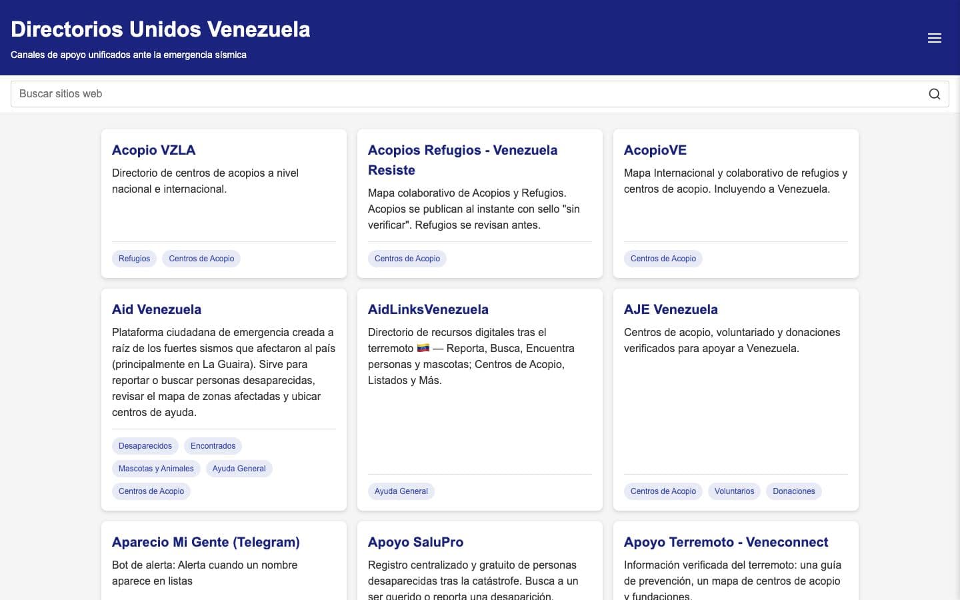Screen dimensions: 960x600
Task: Click 'Plataforma ciudadana de emergencia' description
Action: point(223,372)
